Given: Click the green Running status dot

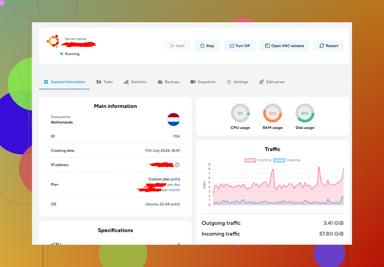Looking at the screenshot, I should 61,54.
